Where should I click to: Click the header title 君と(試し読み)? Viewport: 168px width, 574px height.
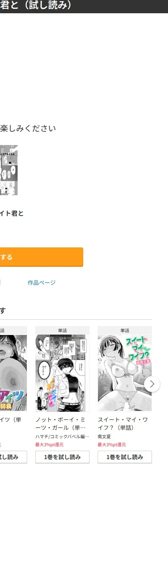pyautogui.click(x=36, y=6)
